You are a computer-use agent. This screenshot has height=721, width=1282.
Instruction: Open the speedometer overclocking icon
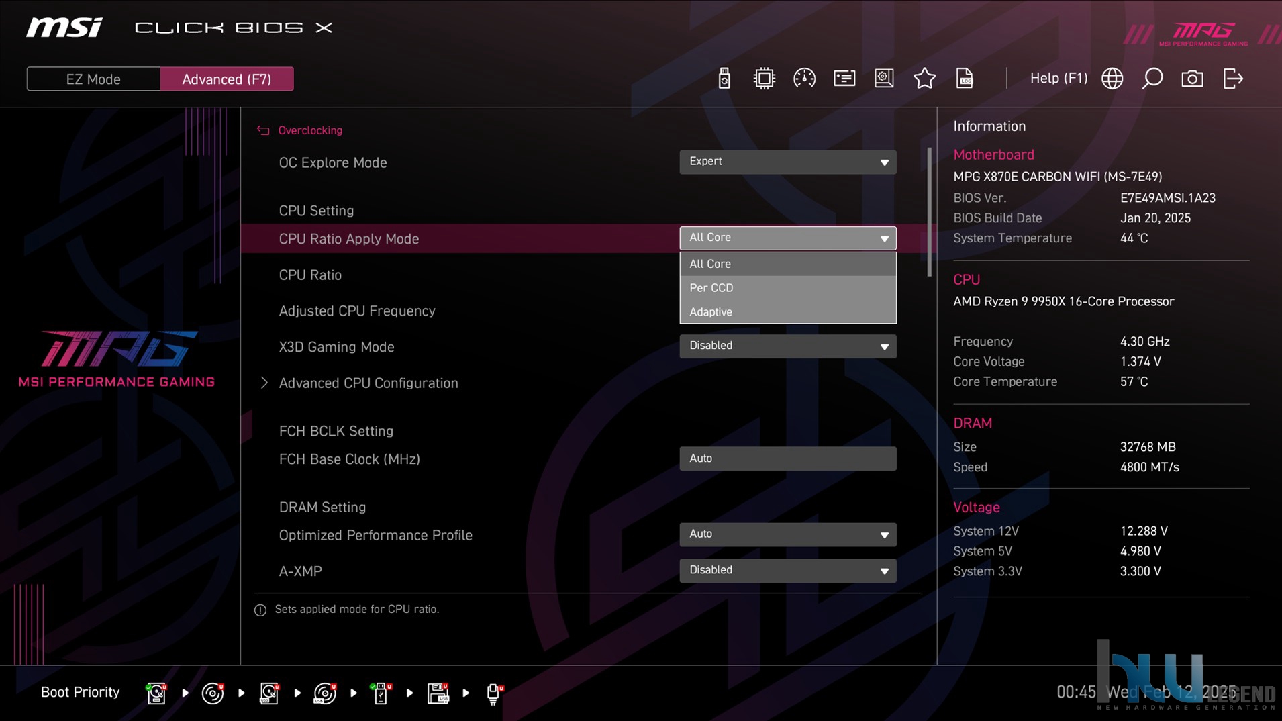[804, 79]
